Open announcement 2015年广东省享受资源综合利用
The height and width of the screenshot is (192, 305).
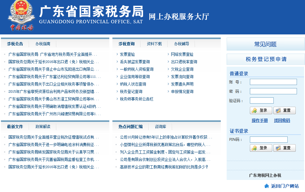(x=54, y=92)
